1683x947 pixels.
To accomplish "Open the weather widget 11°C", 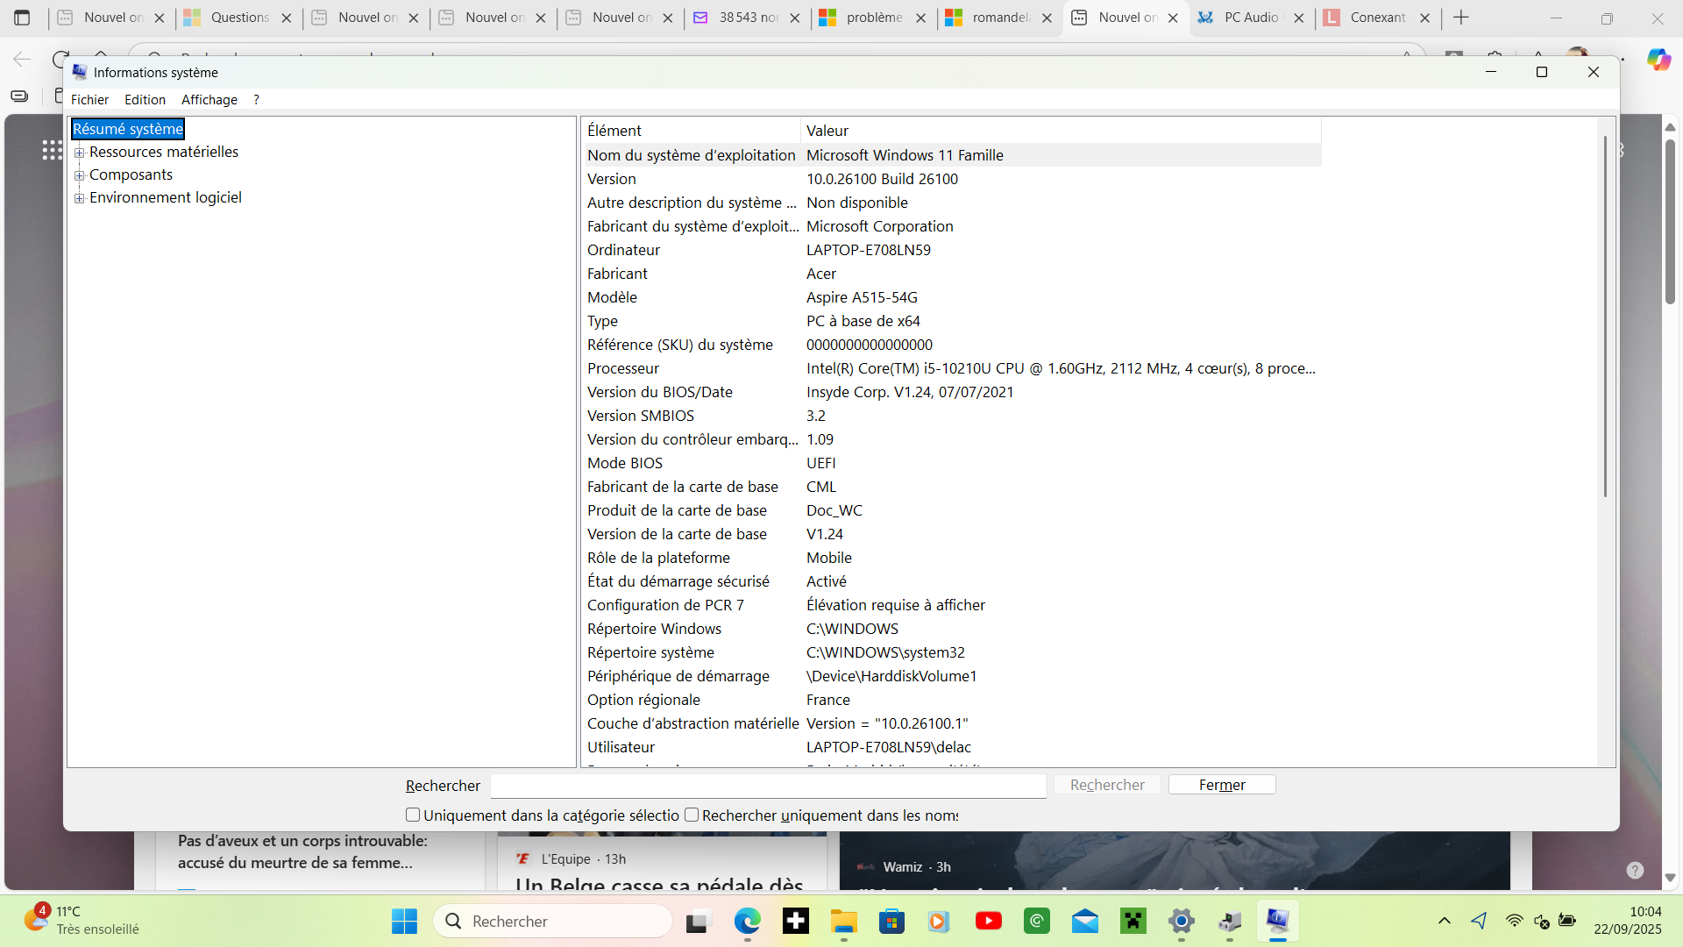I will click(83, 920).
